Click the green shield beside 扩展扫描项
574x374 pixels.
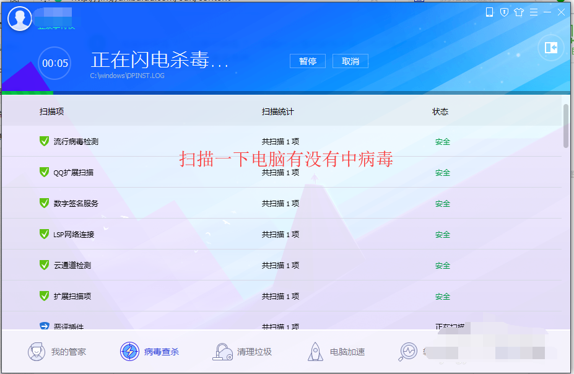(x=45, y=296)
